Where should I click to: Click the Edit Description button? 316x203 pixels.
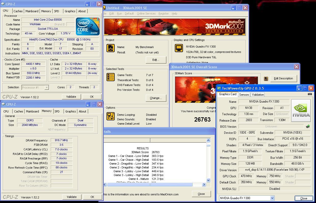(283, 79)
